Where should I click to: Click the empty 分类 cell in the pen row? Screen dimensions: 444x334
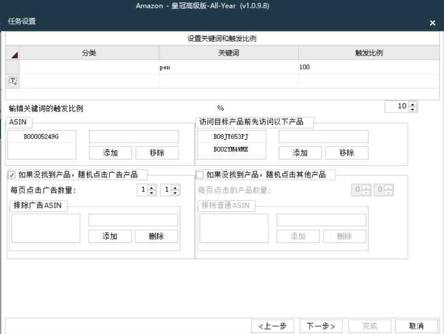pyautogui.click(x=89, y=67)
